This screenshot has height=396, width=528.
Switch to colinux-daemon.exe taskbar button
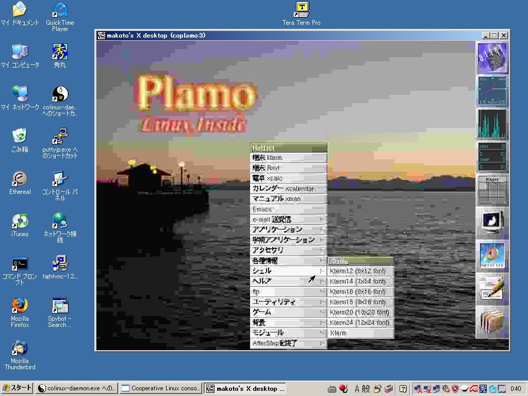tap(77, 388)
